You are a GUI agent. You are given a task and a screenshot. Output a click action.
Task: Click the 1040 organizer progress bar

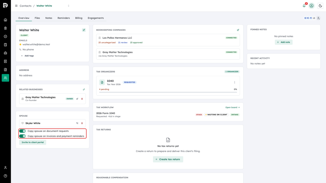(x=168, y=92)
